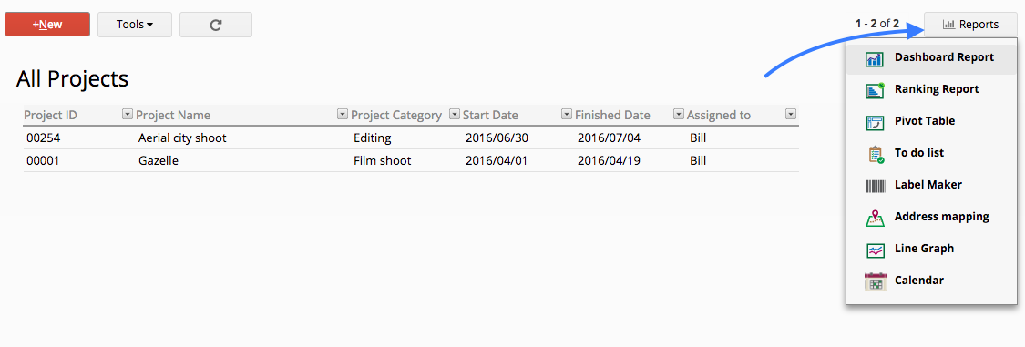
Task: Open the Calendar icon
Action: click(875, 281)
